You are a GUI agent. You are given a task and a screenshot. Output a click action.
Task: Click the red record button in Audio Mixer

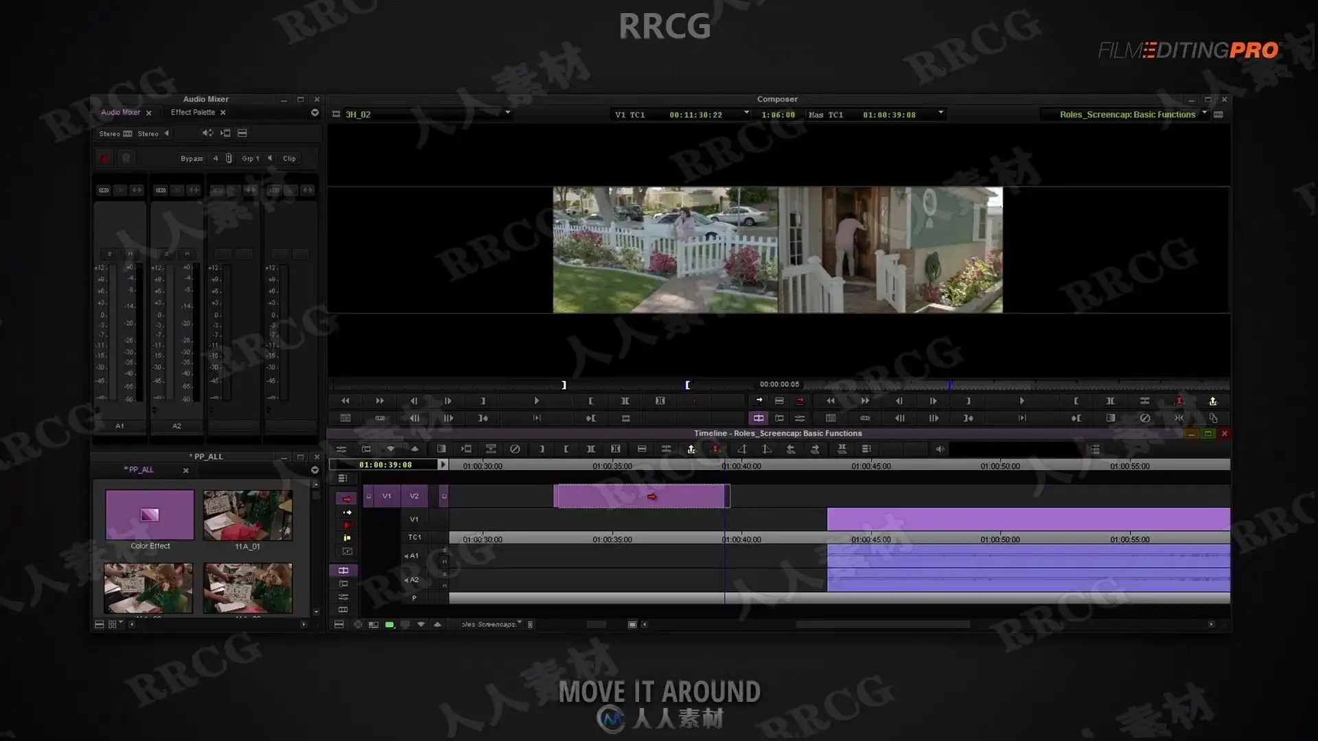[104, 158]
